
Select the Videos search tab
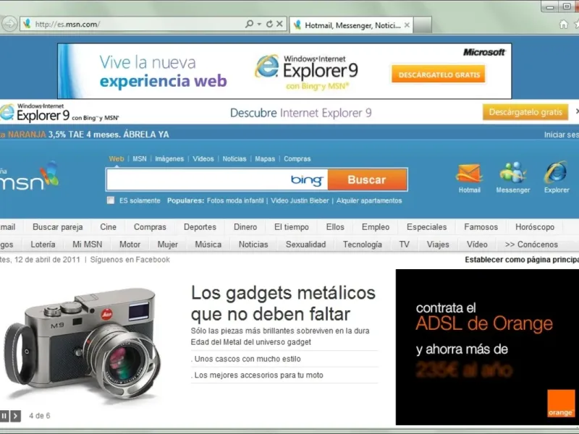[203, 158]
